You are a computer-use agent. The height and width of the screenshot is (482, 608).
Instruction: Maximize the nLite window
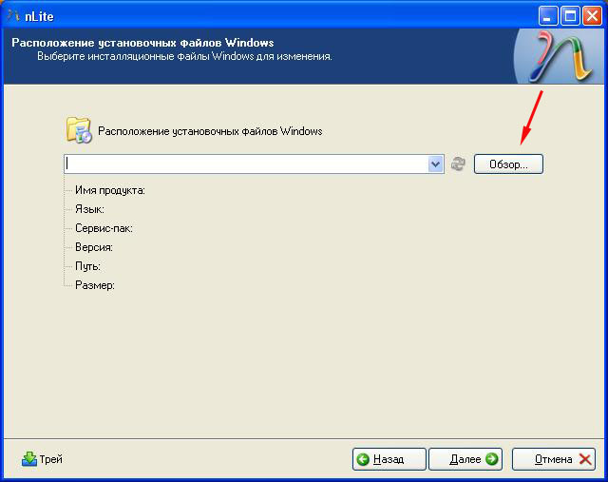[x=570, y=16]
